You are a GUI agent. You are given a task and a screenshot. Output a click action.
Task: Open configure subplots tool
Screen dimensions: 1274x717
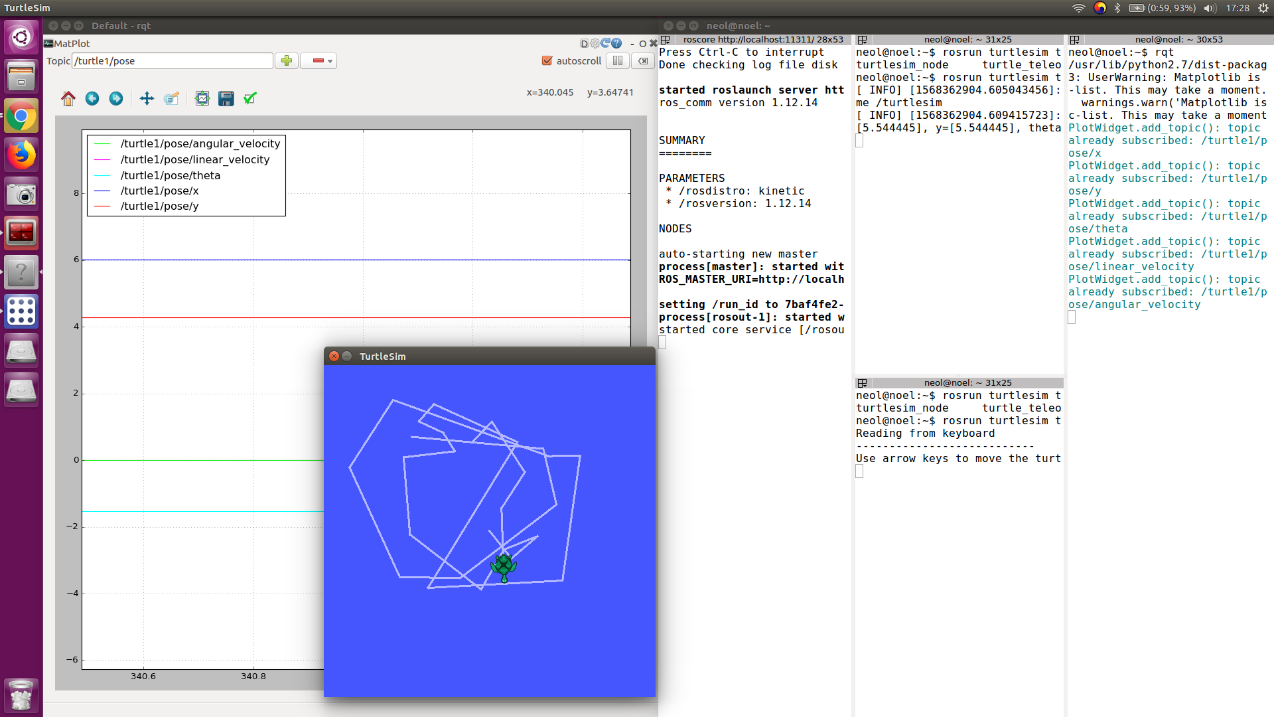tap(202, 99)
